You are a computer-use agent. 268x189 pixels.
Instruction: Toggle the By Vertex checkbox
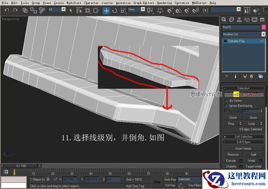tap(226, 101)
